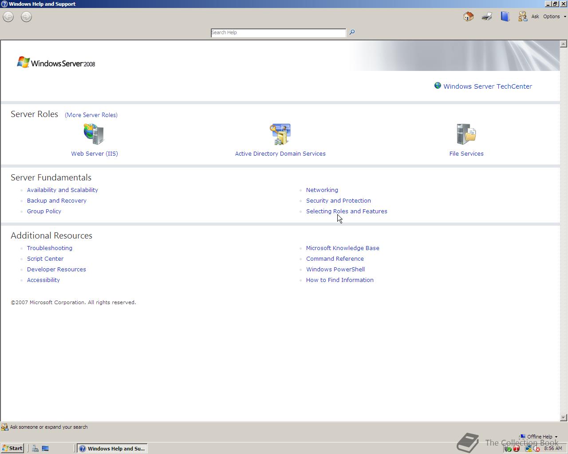Open the Start menu
The image size is (568, 454).
[x=12, y=448]
